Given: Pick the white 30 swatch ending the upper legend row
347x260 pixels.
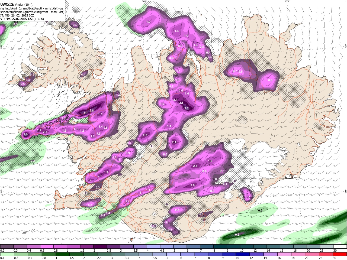Looking at the screenshot, I should coord(340,246).
